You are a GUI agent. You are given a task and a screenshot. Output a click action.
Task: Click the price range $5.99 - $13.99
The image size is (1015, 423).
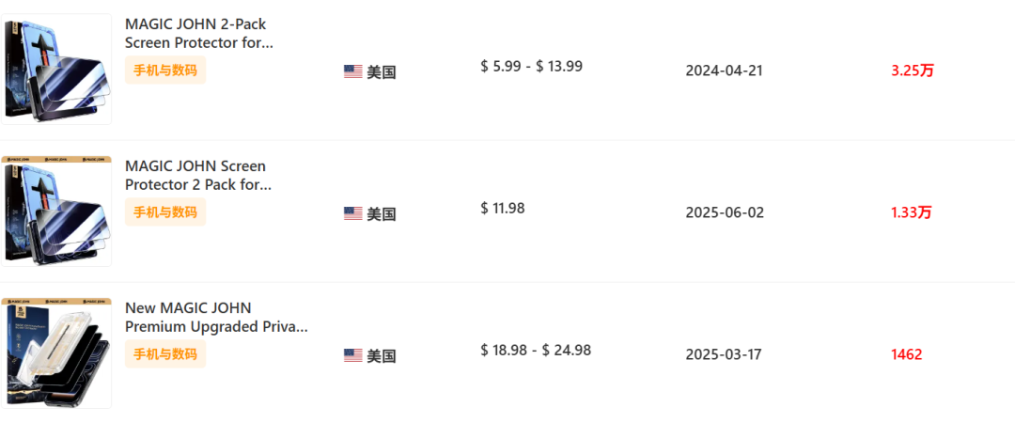click(531, 66)
